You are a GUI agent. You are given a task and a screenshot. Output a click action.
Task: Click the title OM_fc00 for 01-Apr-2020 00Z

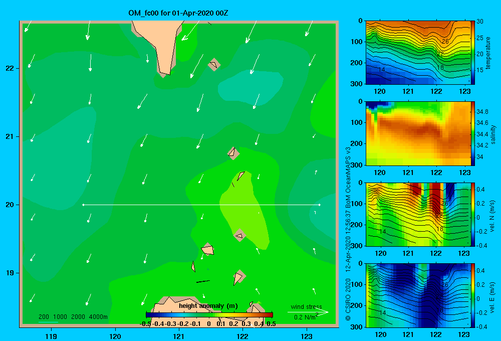click(178, 13)
